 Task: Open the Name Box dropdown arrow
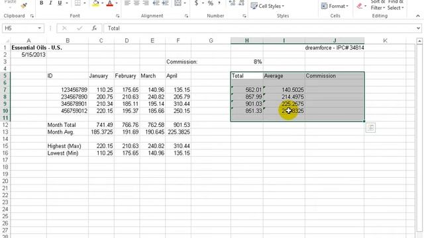(40, 28)
